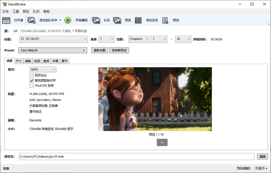Expand the Add to Queue dropdown arrow
The image size is (271, 173).
coord(60,20)
